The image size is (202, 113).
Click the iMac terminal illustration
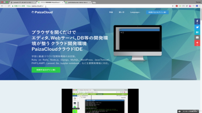point(138,43)
